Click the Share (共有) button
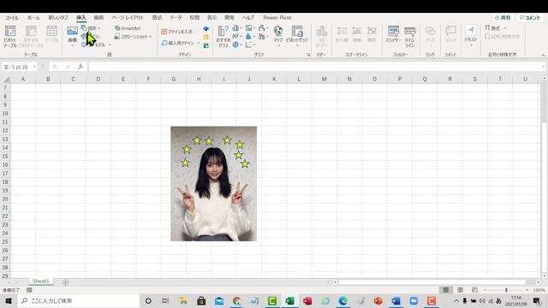The width and height of the screenshot is (548, 308). click(x=503, y=18)
